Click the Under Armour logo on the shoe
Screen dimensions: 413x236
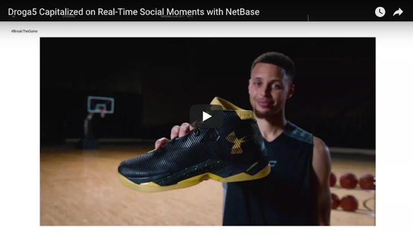(x=236, y=142)
